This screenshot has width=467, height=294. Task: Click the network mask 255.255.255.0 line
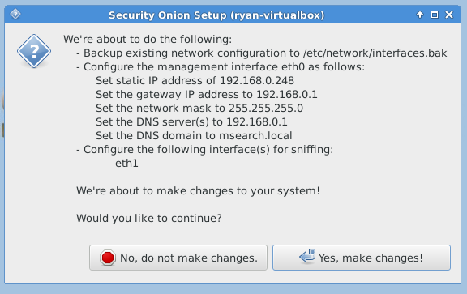[199, 108]
